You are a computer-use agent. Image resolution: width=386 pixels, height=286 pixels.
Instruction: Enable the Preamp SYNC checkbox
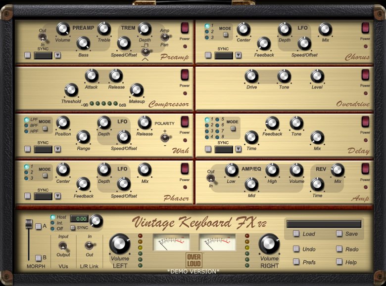point(28,55)
